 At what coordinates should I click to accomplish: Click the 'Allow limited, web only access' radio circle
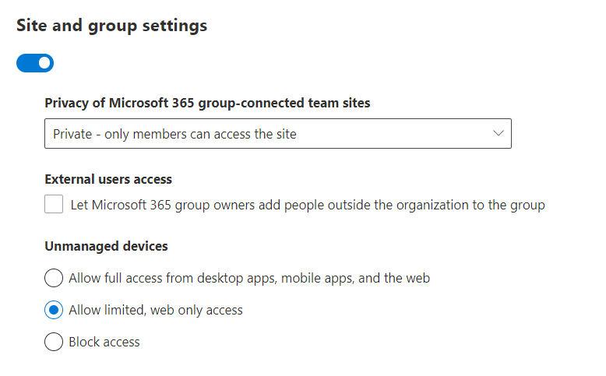pyautogui.click(x=54, y=310)
